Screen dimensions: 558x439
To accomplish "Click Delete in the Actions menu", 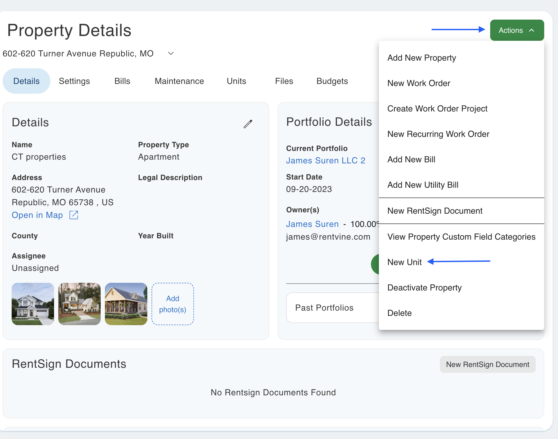I will pyautogui.click(x=399, y=313).
